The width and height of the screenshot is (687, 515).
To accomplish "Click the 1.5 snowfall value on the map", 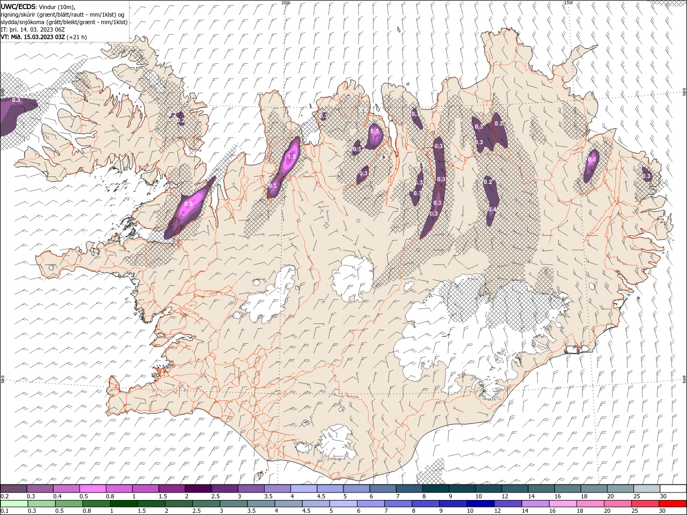I will click(291, 157).
